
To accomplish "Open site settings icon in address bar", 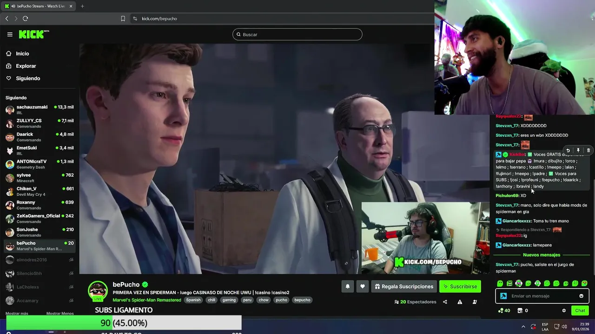I will (135, 19).
